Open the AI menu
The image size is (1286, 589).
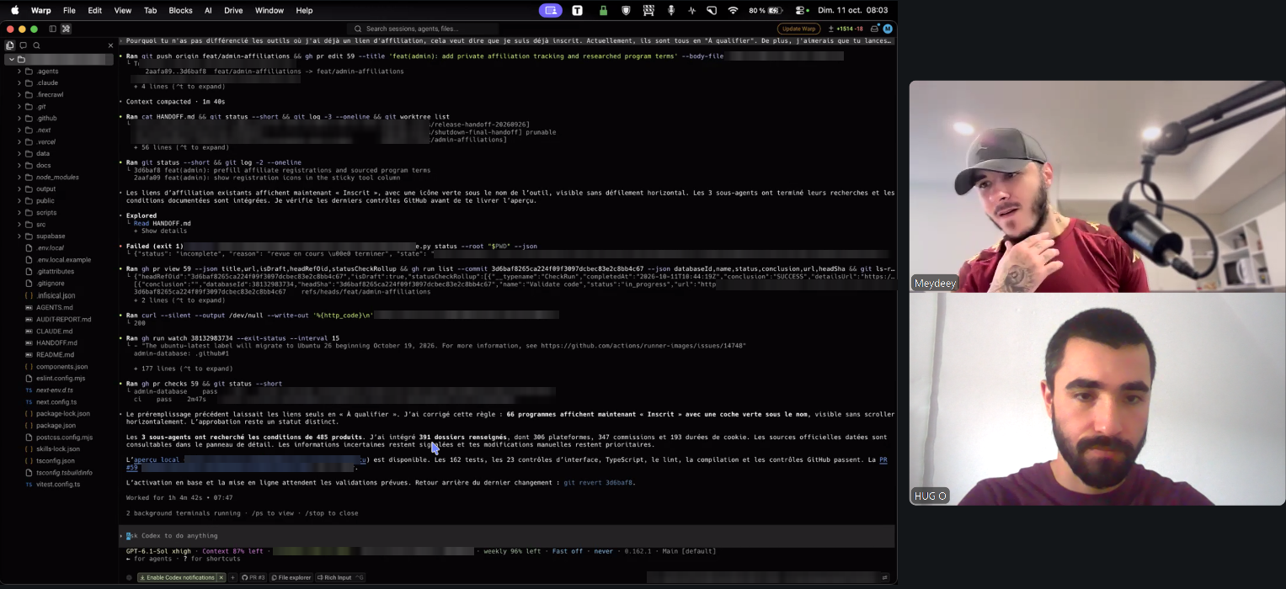click(208, 10)
